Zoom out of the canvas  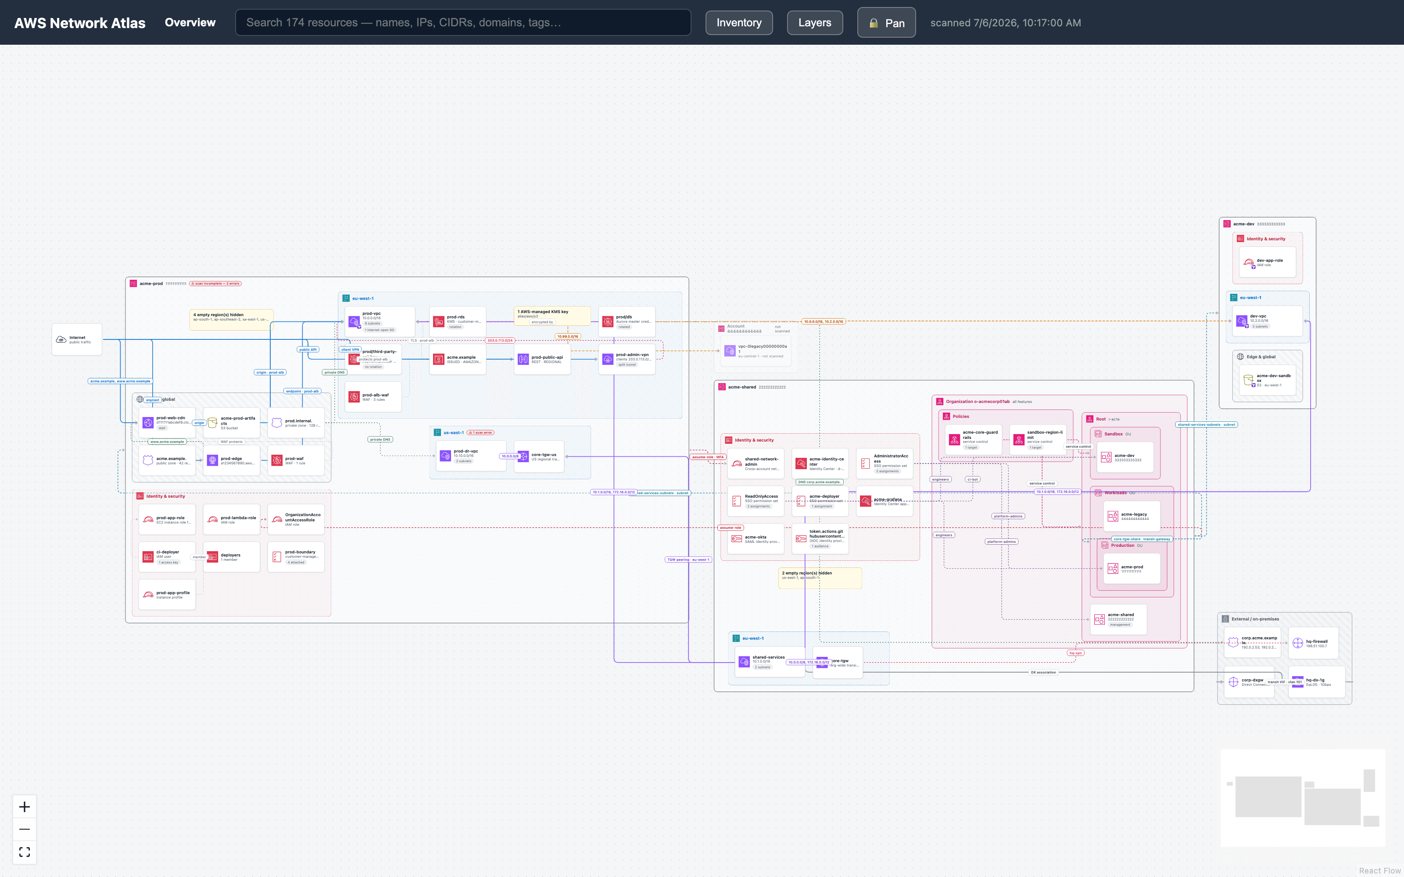[25, 830]
